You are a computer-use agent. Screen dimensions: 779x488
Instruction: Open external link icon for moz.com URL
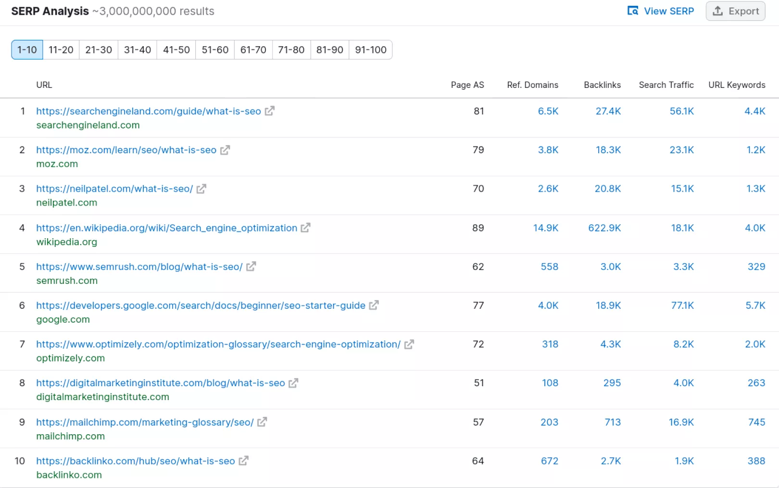tap(225, 150)
